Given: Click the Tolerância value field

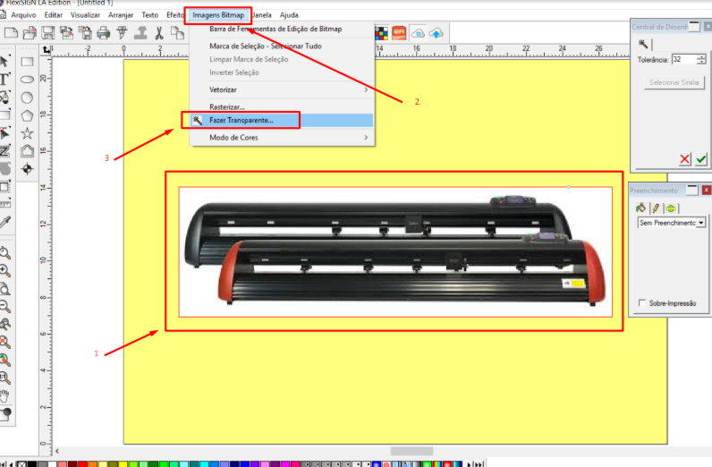Looking at the screenshot, I should click(684, 60).
